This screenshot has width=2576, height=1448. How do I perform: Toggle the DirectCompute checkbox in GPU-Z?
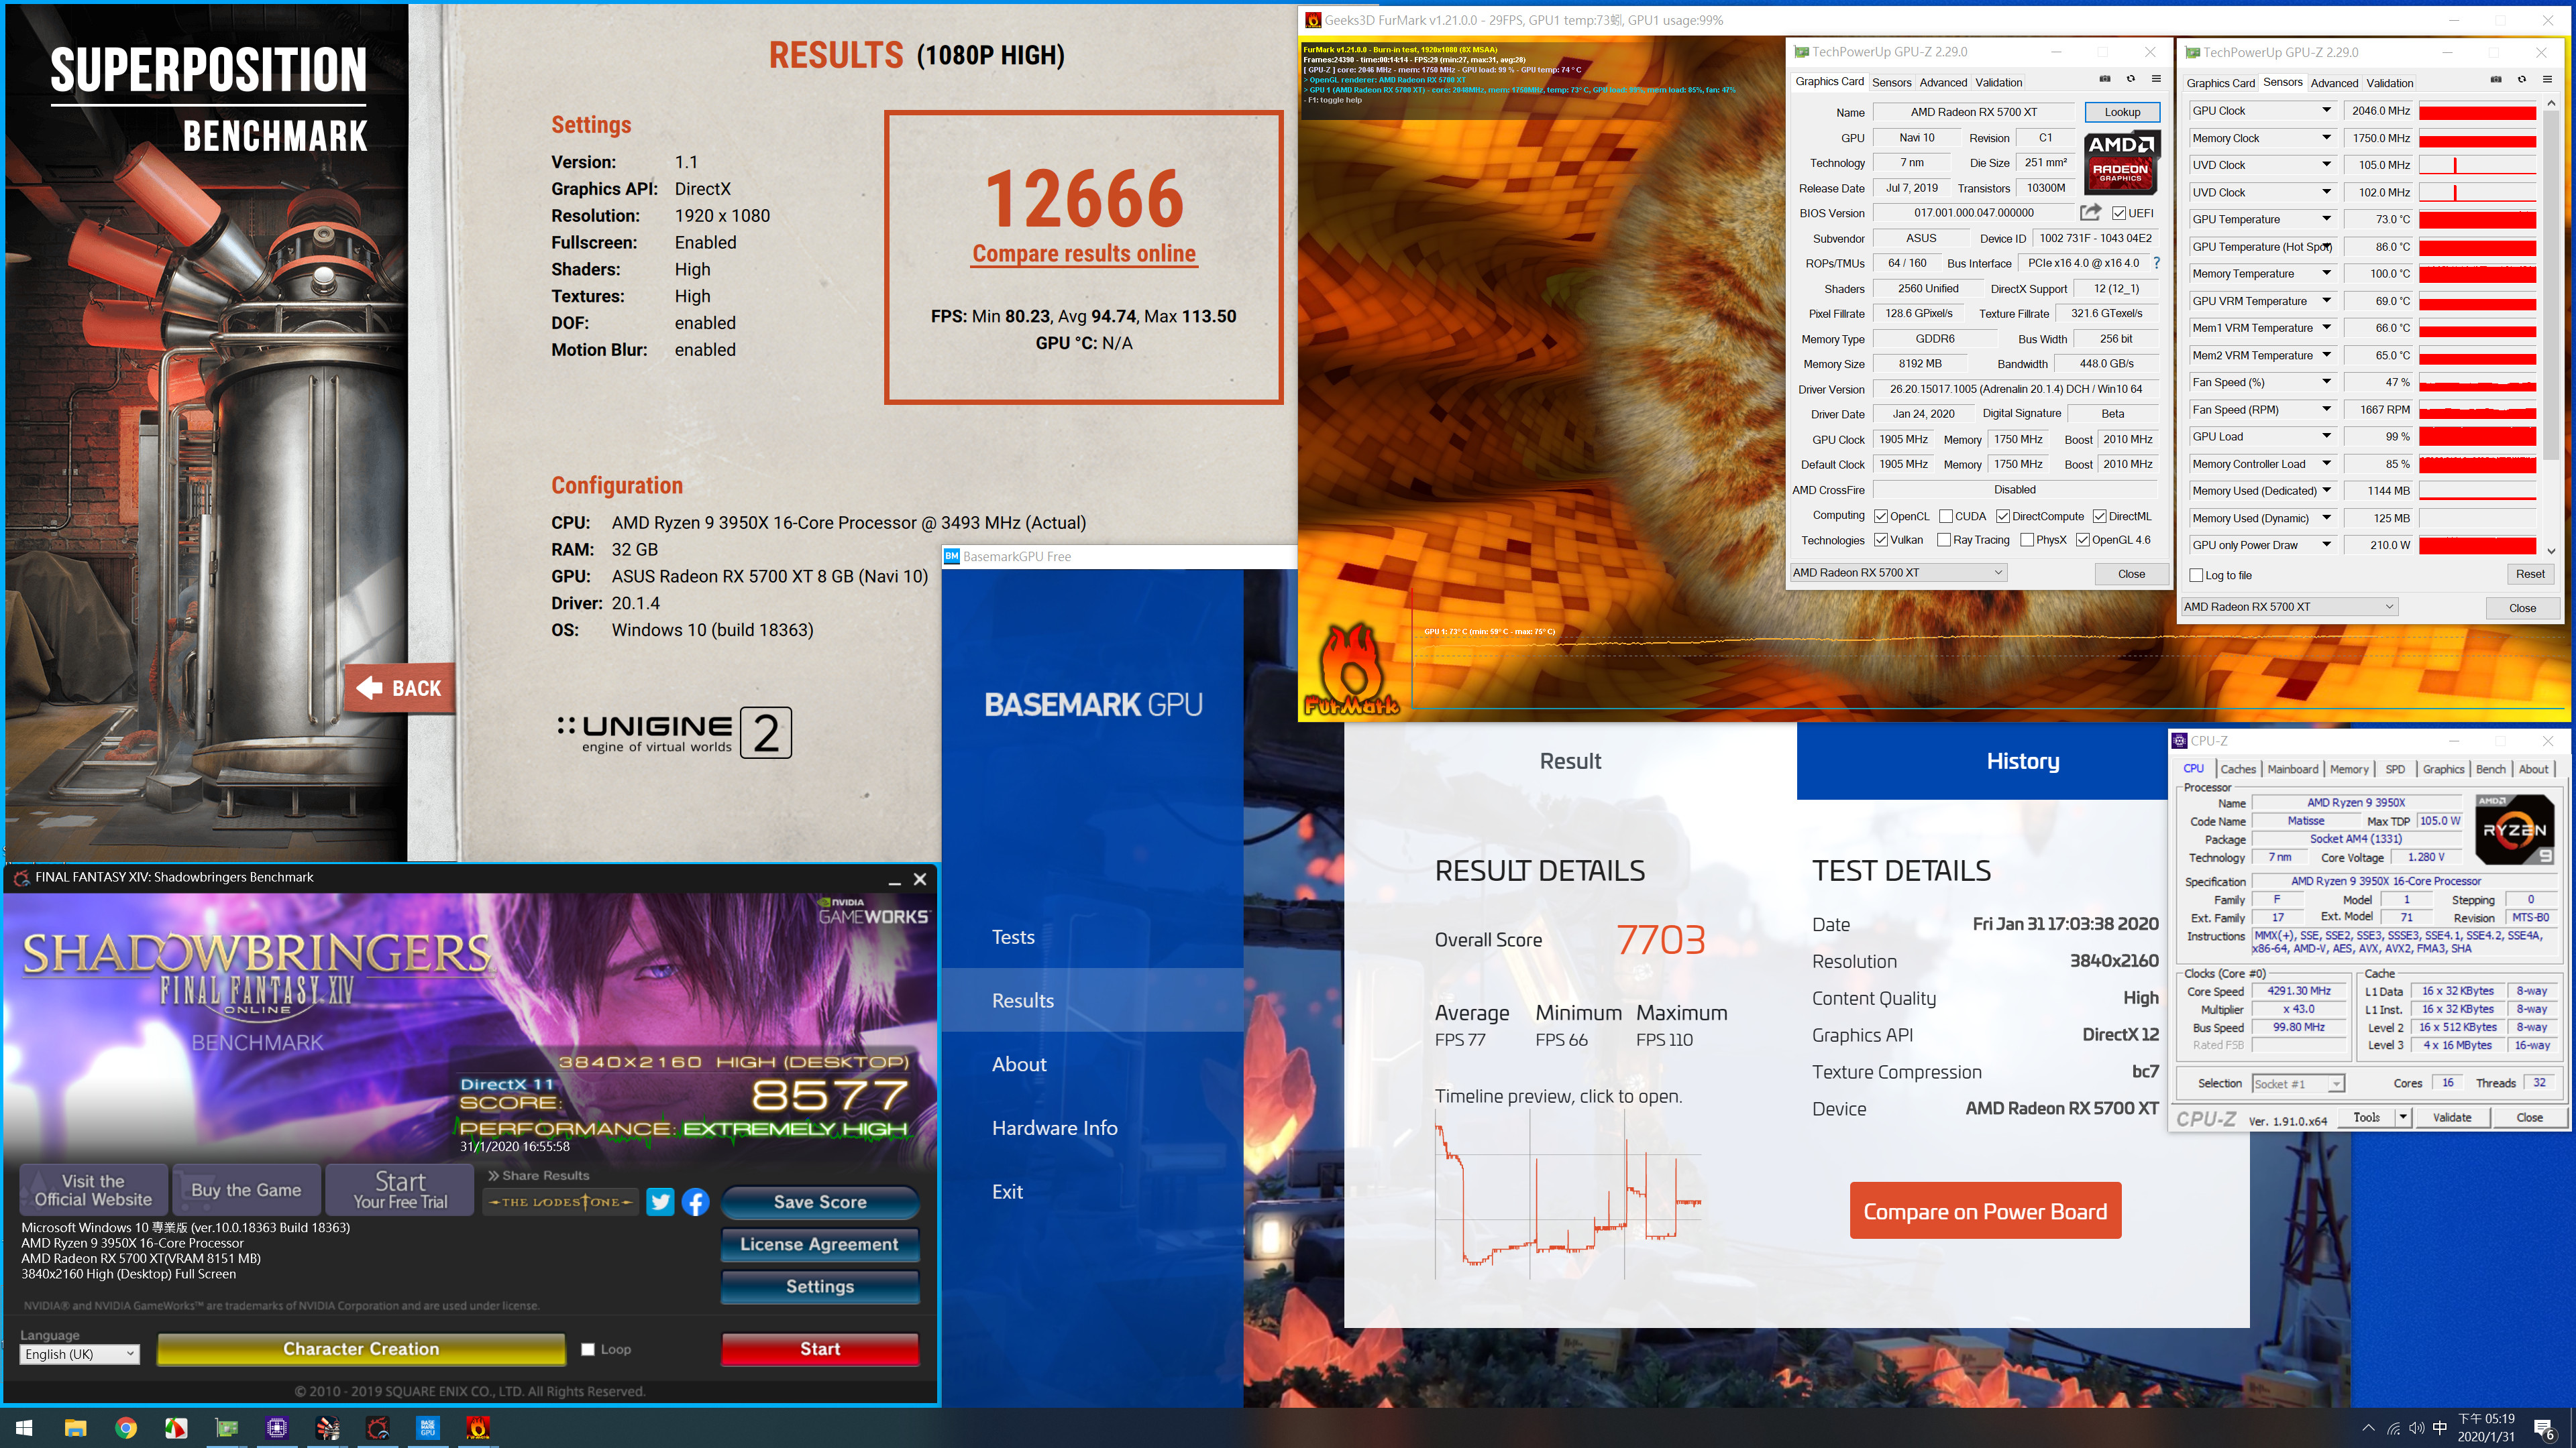[x=2003, y=517]
